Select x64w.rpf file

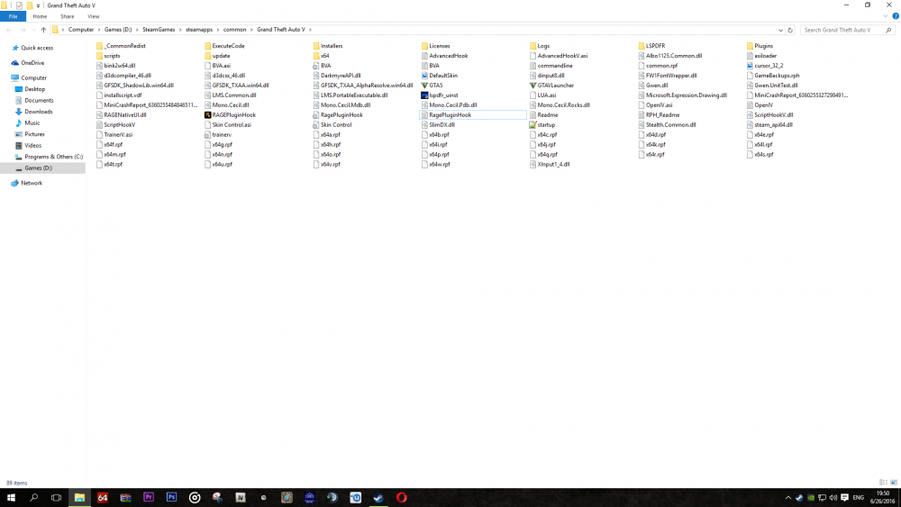435,164
